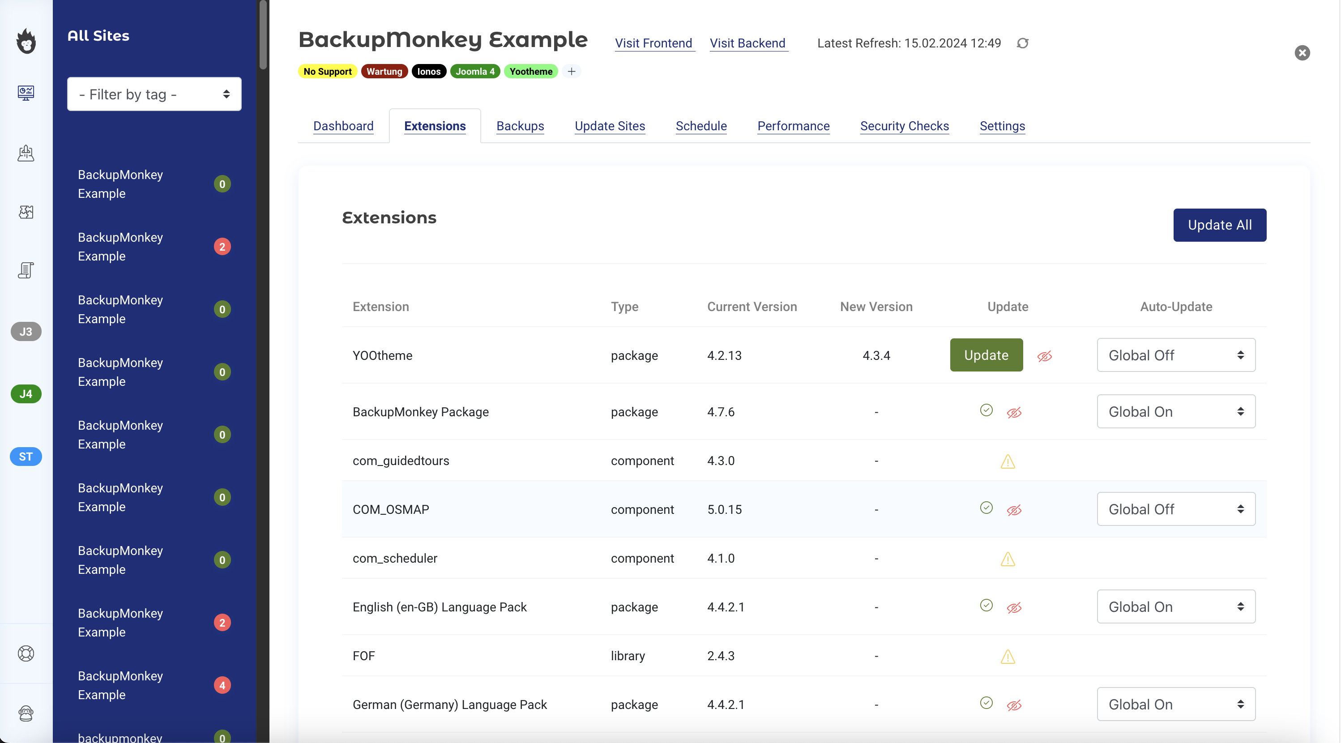This screenshot has height=743, width=1341.
Task: Click the FOF current version 2.4.3
Action: click(x=721, y=656)
